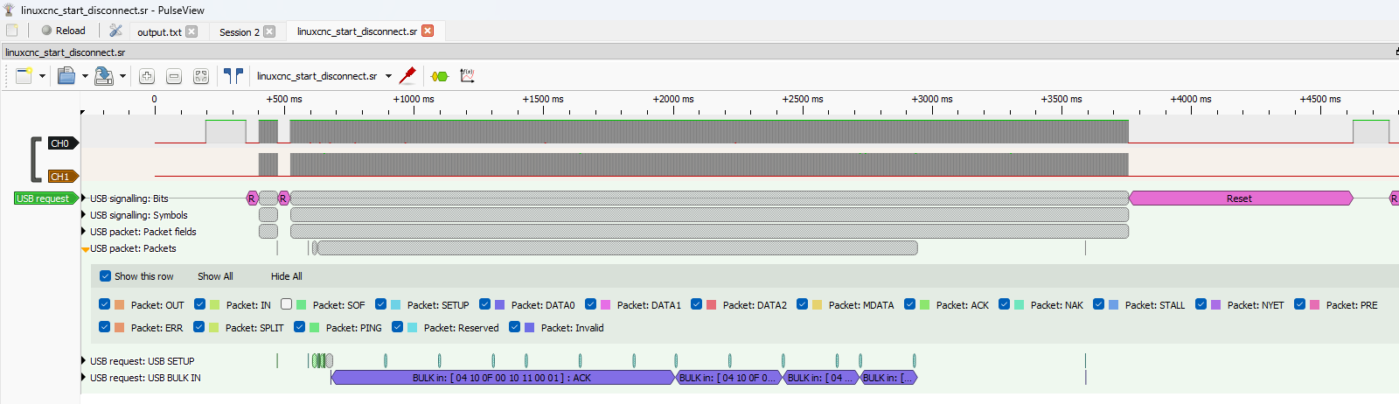The image size is (1399, 404).
Task: Enable the Packet: SOF checkbox
Action: click(x=286, y=304)
